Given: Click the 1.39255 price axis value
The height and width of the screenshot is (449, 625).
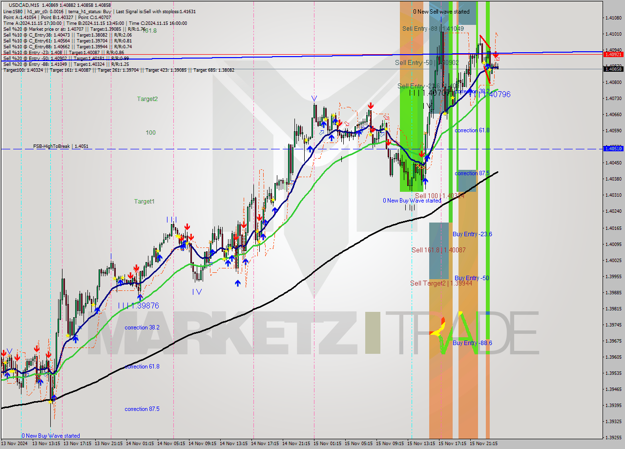Looking at the screenshot, I should click(x=613, y=438).
